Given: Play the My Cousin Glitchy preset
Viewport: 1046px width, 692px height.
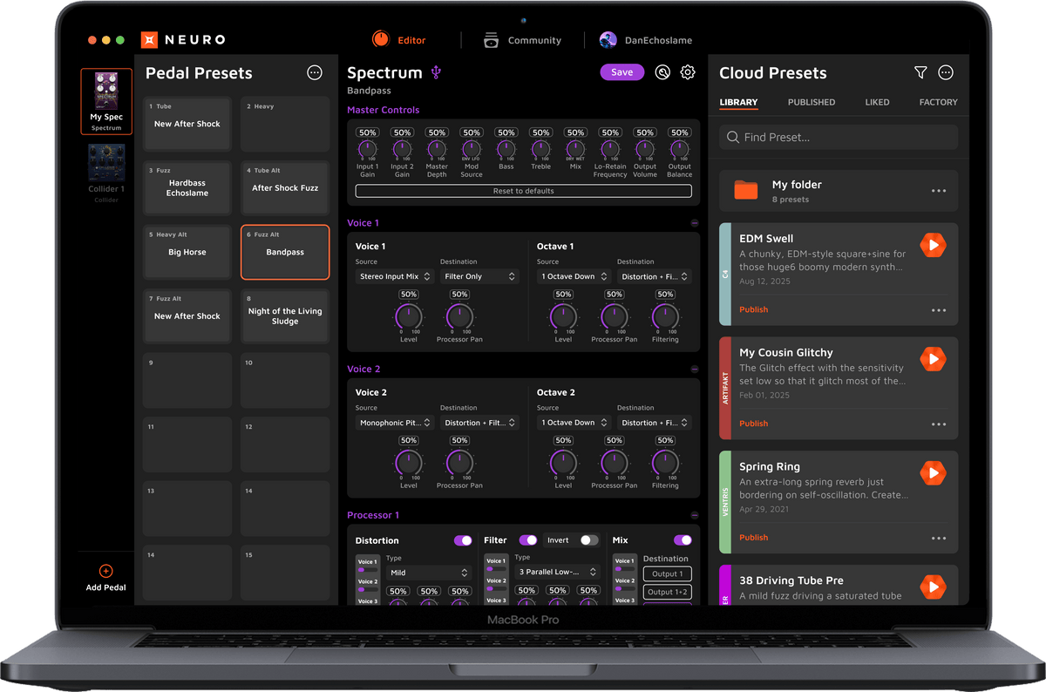Looking at the screenshot, I should 933,358.
